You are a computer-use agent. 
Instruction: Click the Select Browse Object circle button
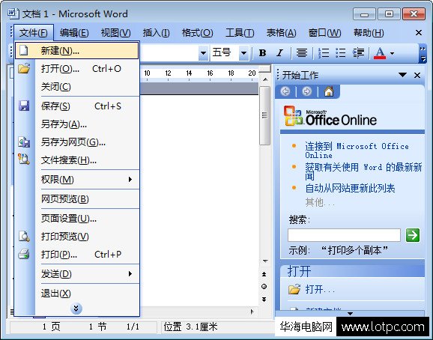click(264, 287)
